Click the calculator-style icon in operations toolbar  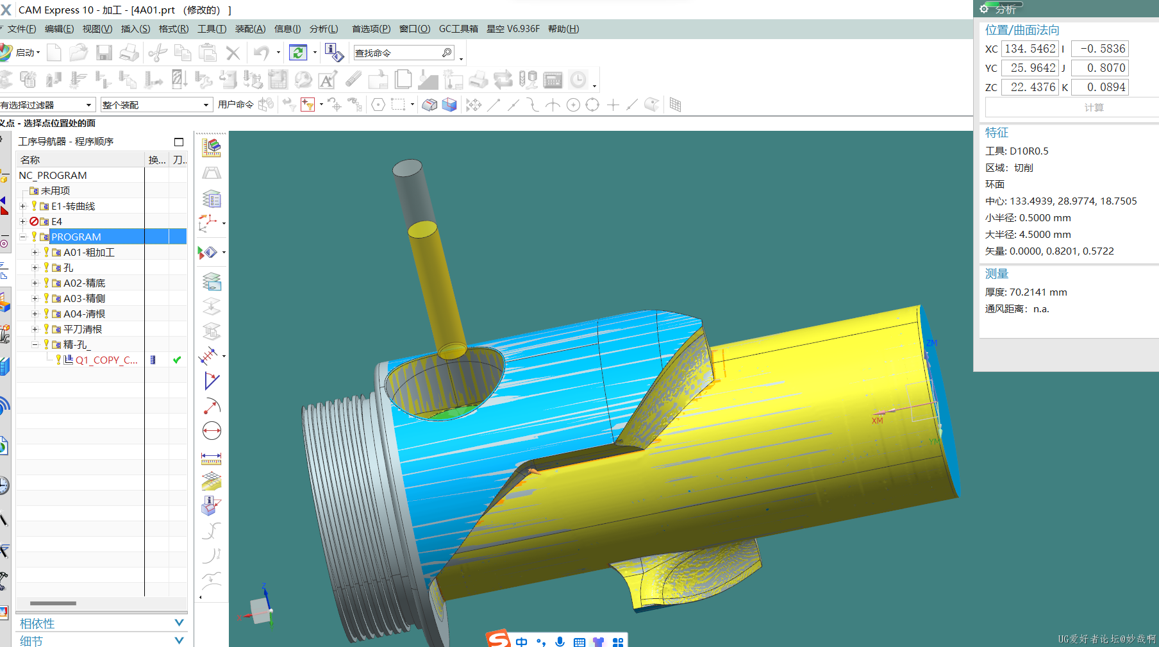point(553,80)
